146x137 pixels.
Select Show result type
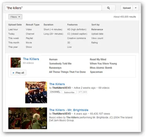pos(29,47)
